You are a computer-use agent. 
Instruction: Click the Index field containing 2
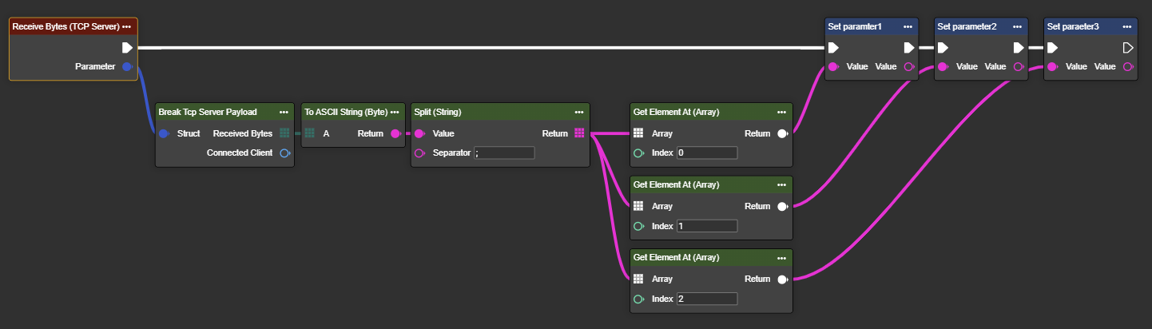(706, 299)
